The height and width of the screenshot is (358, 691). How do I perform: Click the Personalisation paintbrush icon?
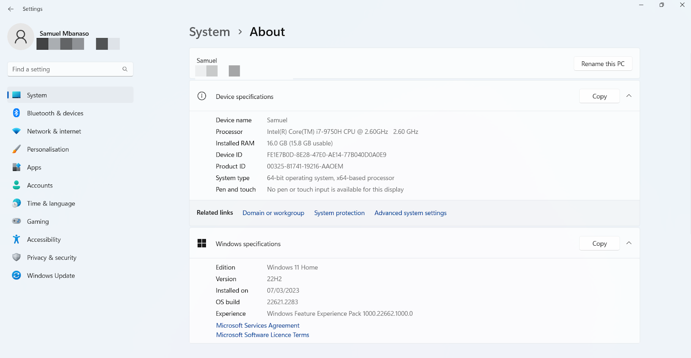click(x=16, y=149)
